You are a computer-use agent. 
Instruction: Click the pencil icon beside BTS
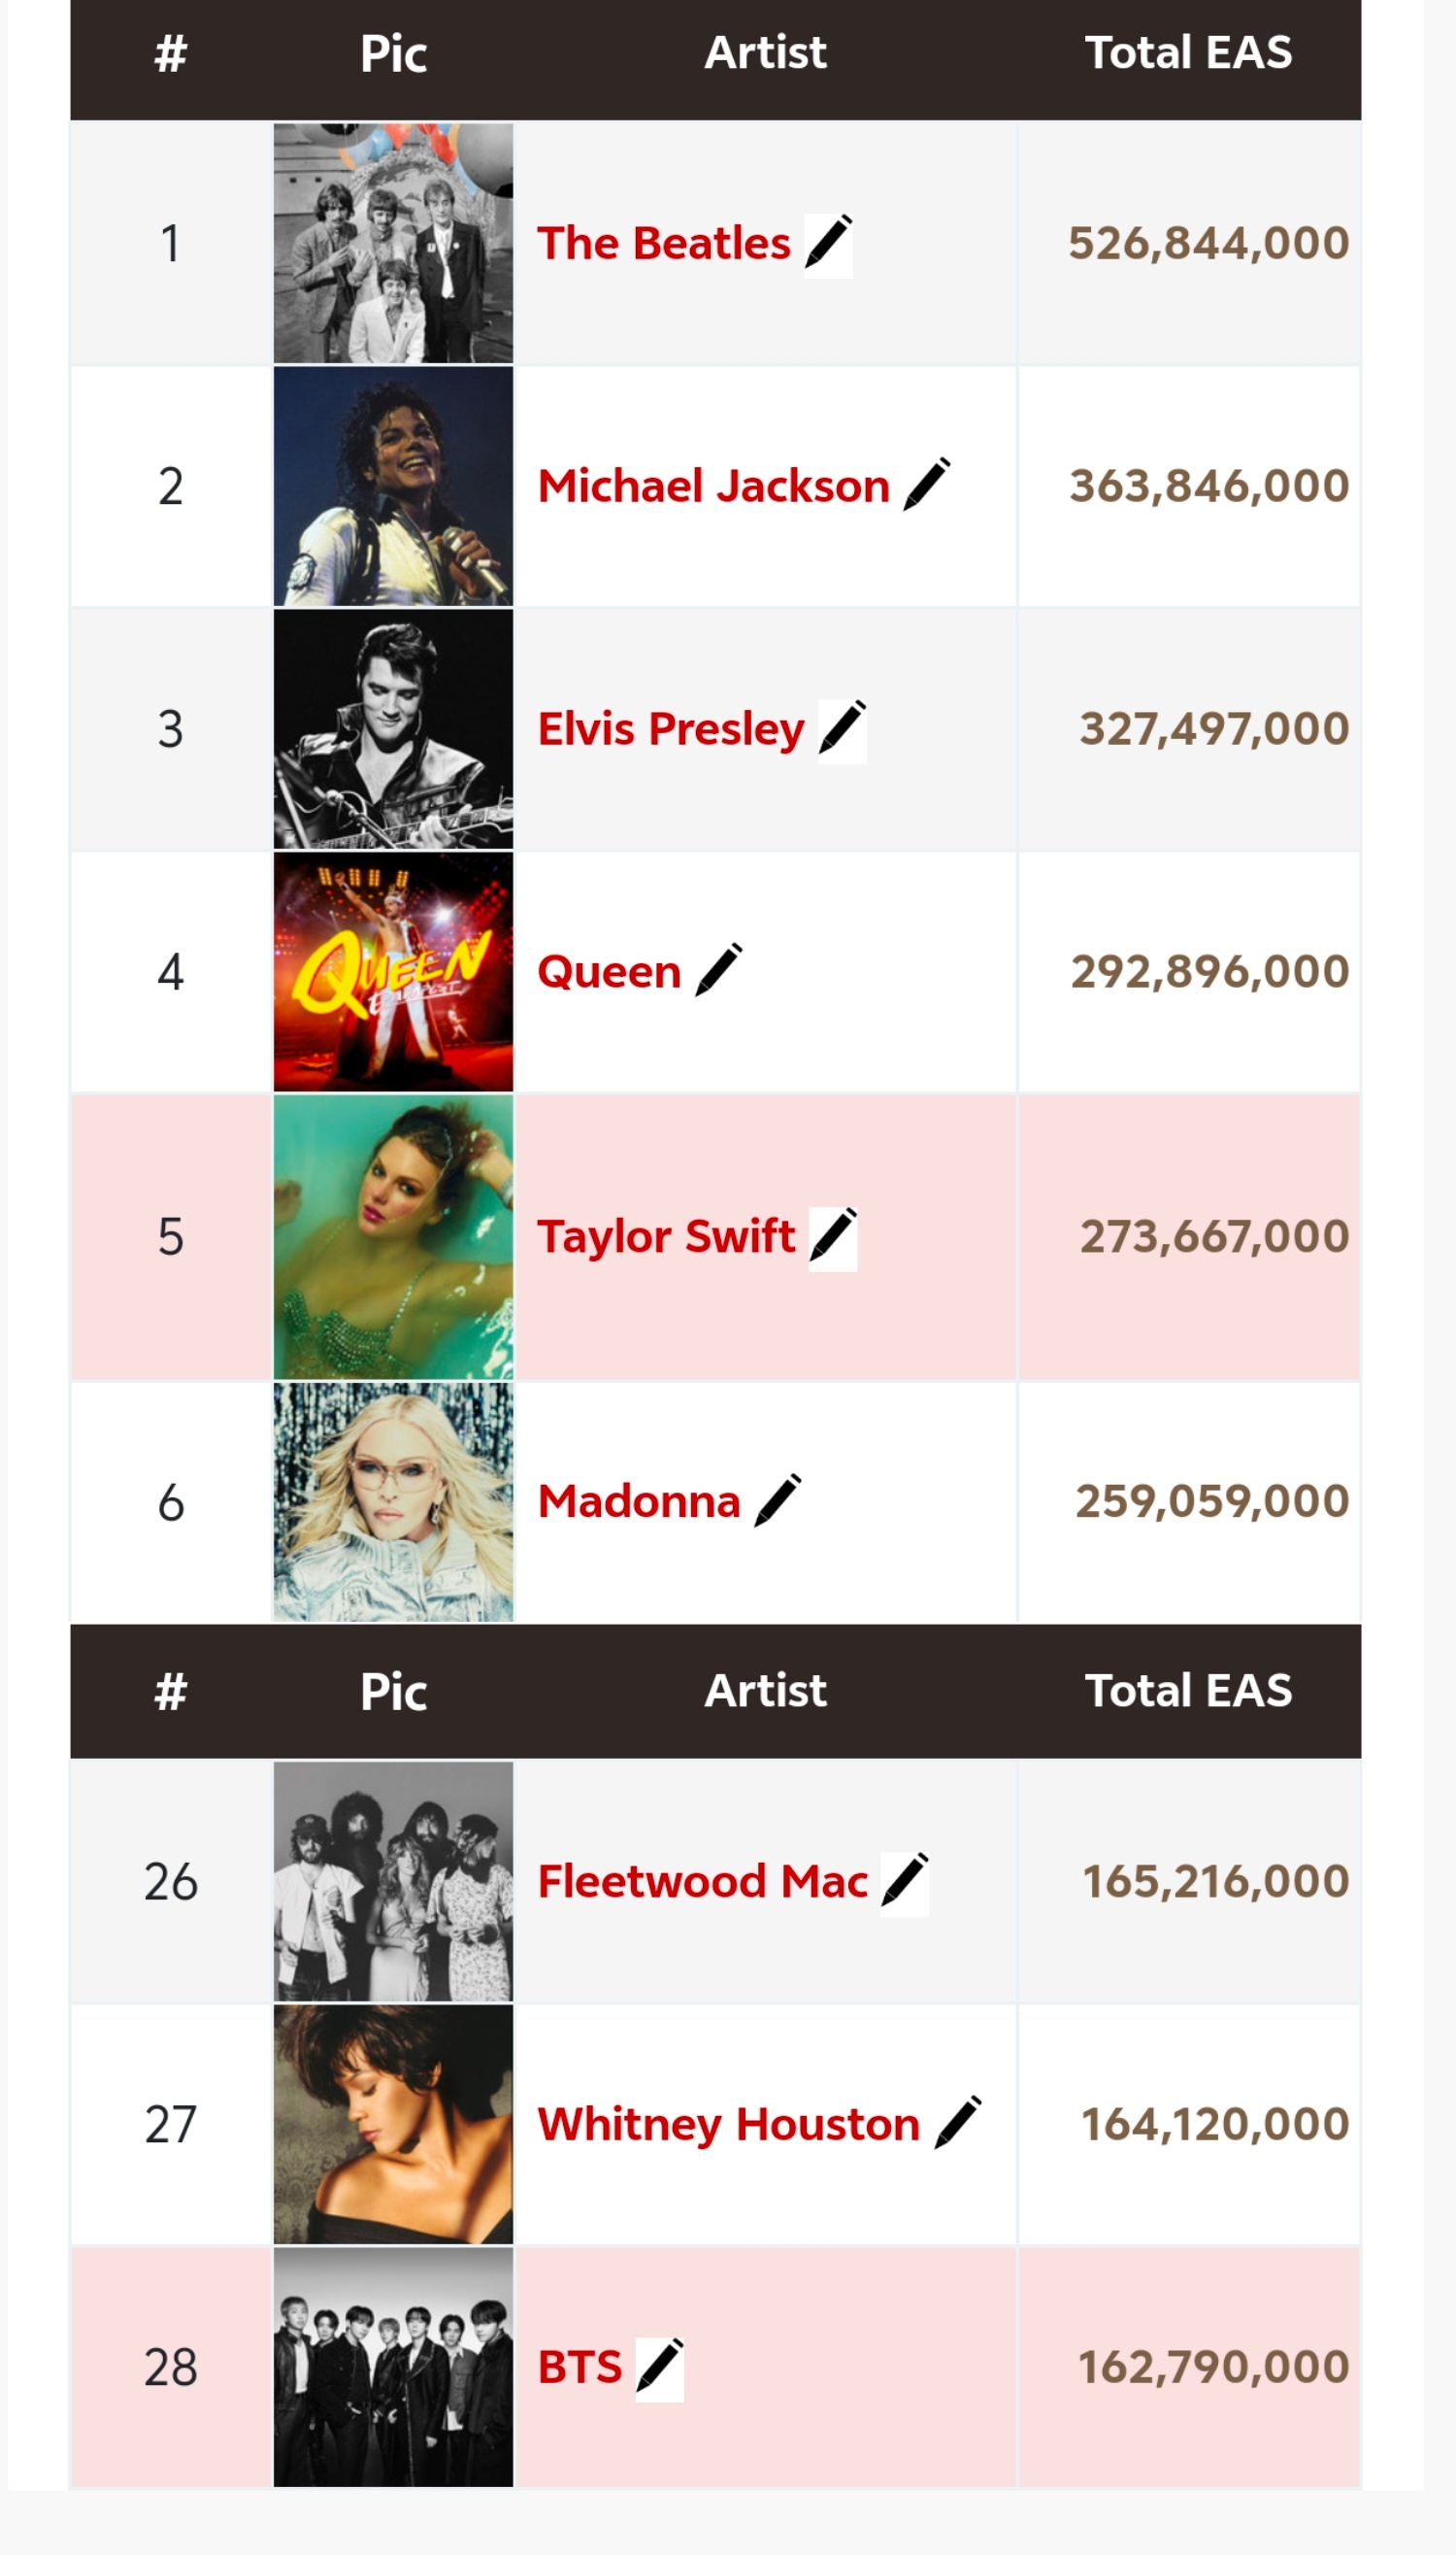pos(660,2368)
